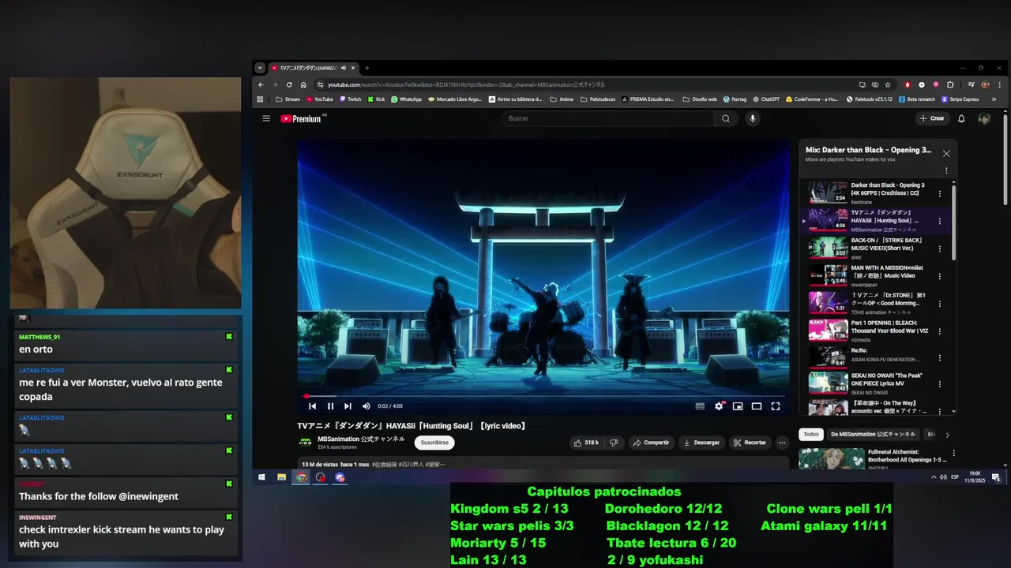Toggle subtitles in the video player

[700, 406]
